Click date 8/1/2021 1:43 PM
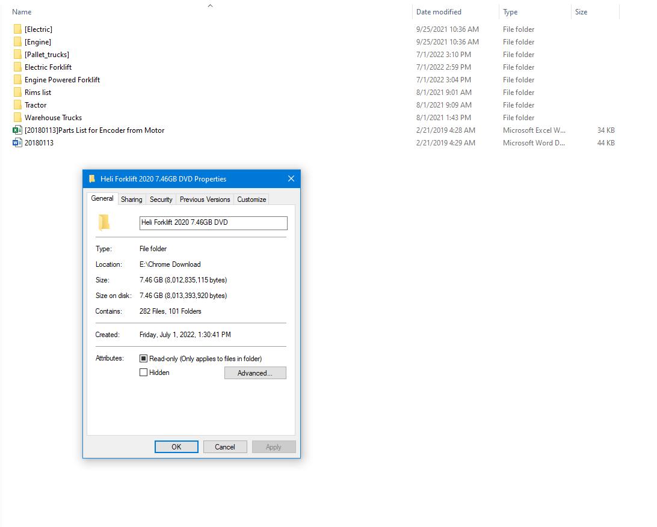 click(x=443, y=118)
